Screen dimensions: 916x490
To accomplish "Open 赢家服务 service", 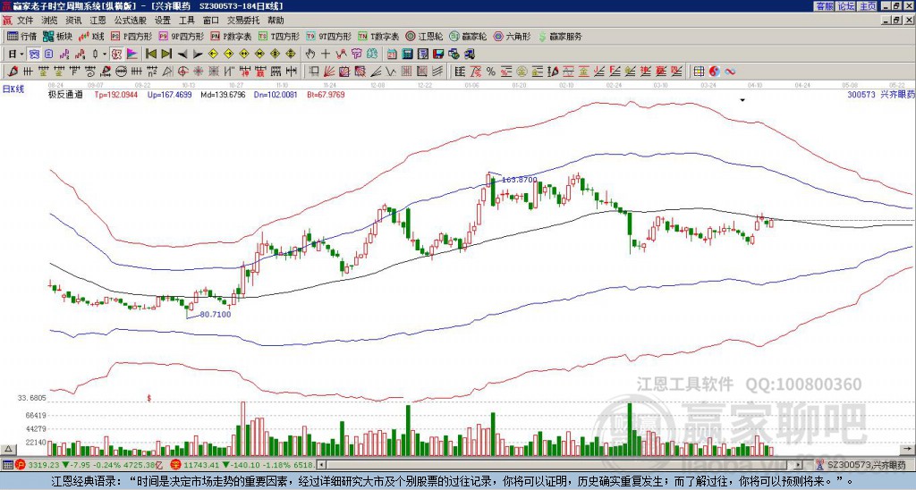I will [560, 36].
